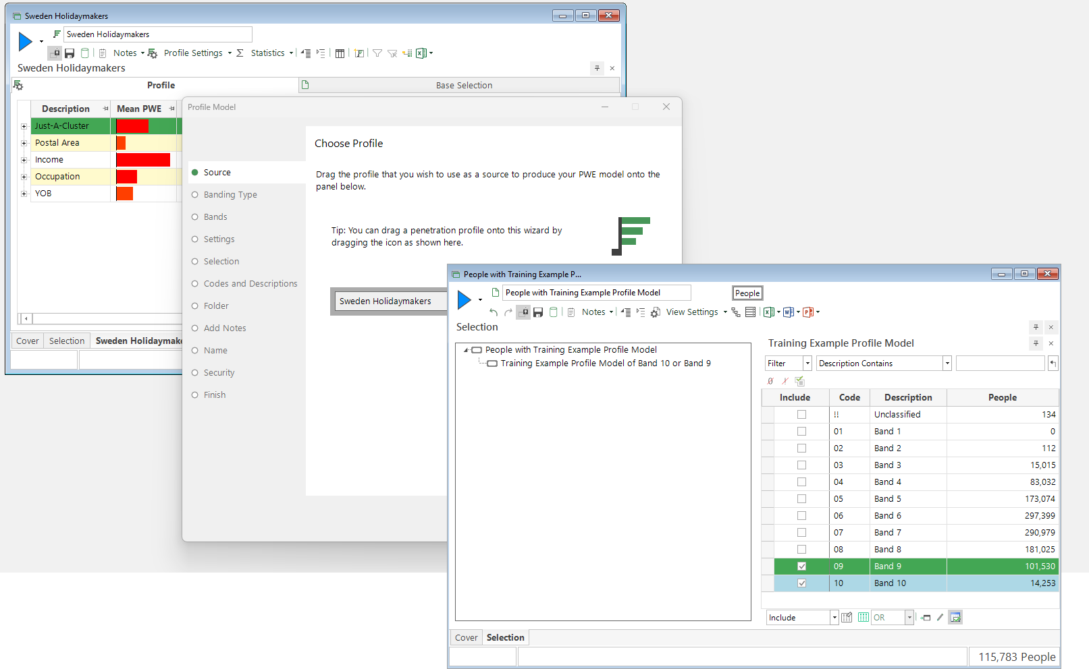Switch to the Cover tab in the Selection window
Viewport: 1089px width, 669px height.
466,638
